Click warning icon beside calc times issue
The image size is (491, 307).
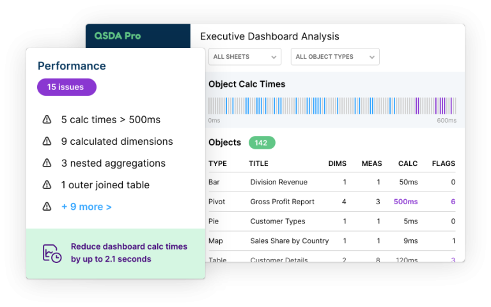47,120
